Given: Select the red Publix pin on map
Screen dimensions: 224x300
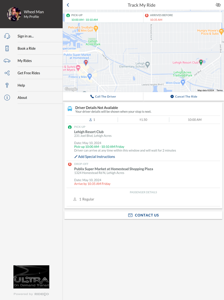Looking at the screenshot, I should coord(86,62).
